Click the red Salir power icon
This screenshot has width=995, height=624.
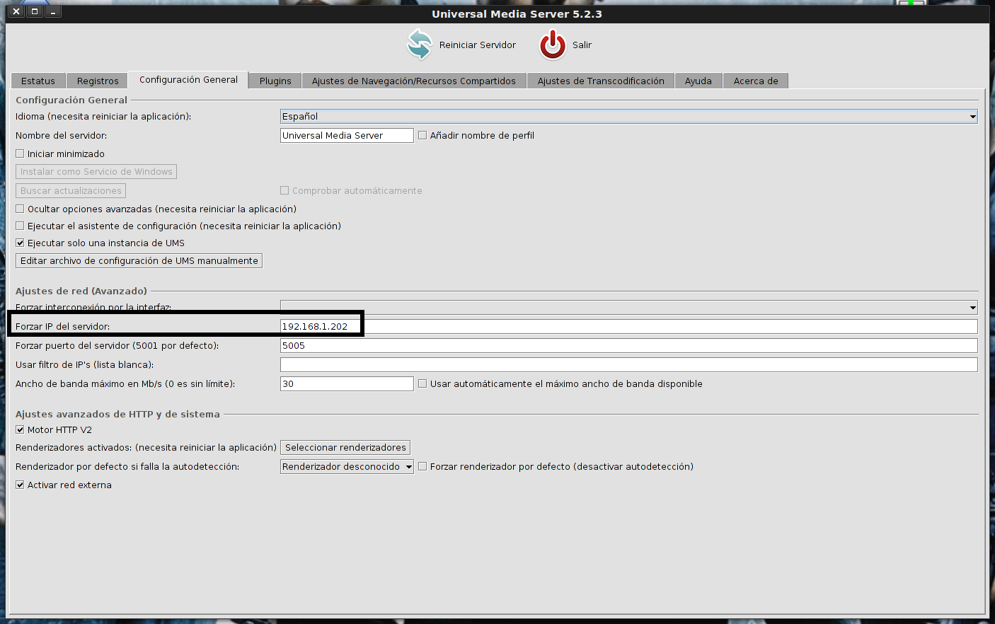(553, 45)
